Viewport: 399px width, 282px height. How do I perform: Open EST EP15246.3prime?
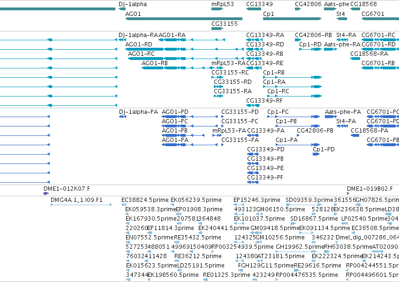point(239,205)
